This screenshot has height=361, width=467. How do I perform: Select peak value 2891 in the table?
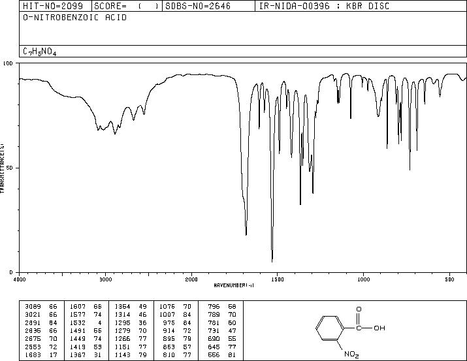33,322
